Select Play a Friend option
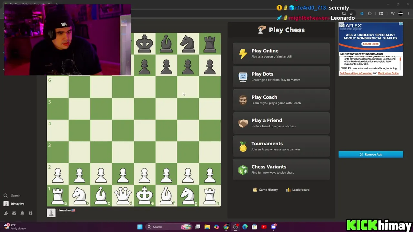Viewport: 413px width, 232px height. pos(281,123)
